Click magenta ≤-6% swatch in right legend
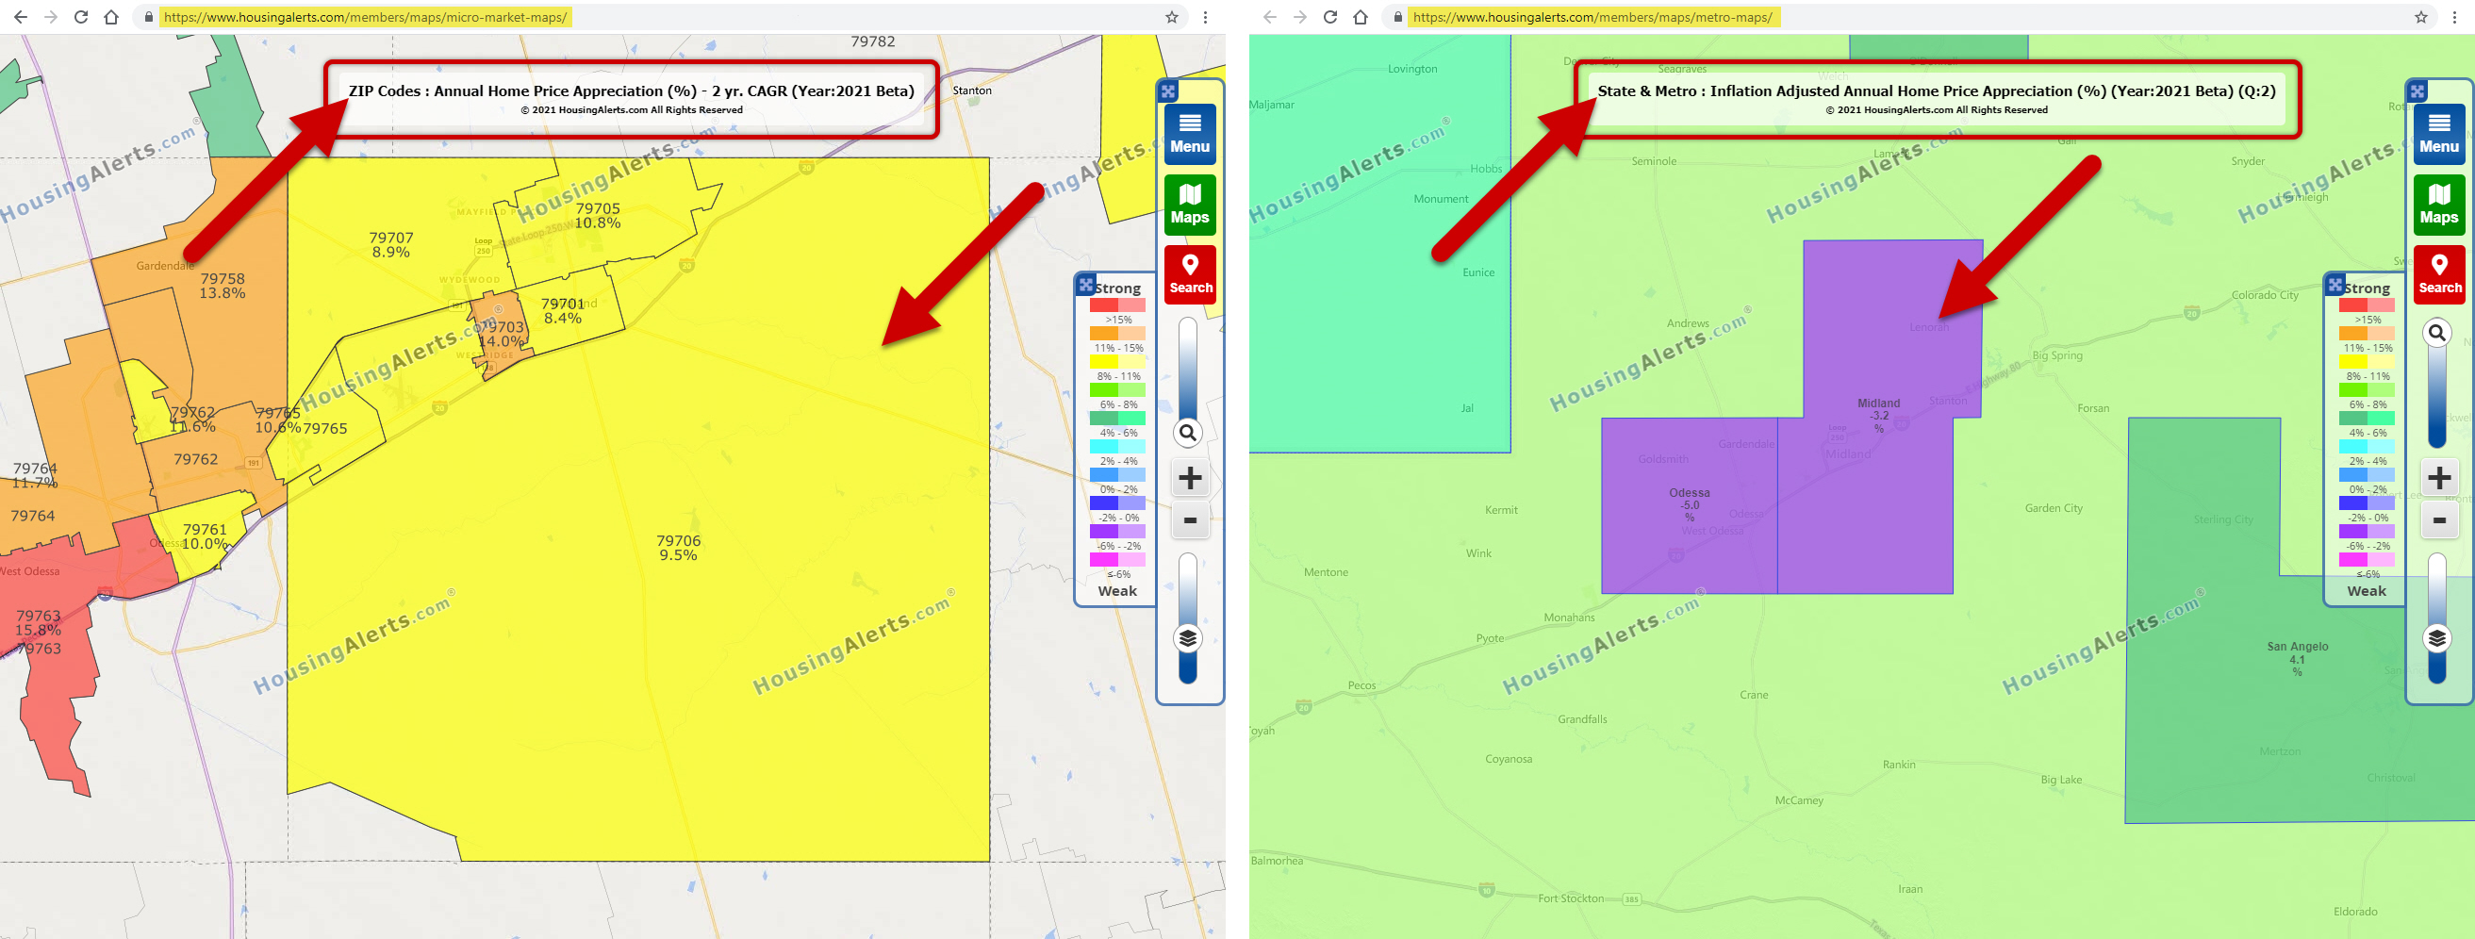The width and height of the screenshot is (2475, 939). click(2366, 559)
